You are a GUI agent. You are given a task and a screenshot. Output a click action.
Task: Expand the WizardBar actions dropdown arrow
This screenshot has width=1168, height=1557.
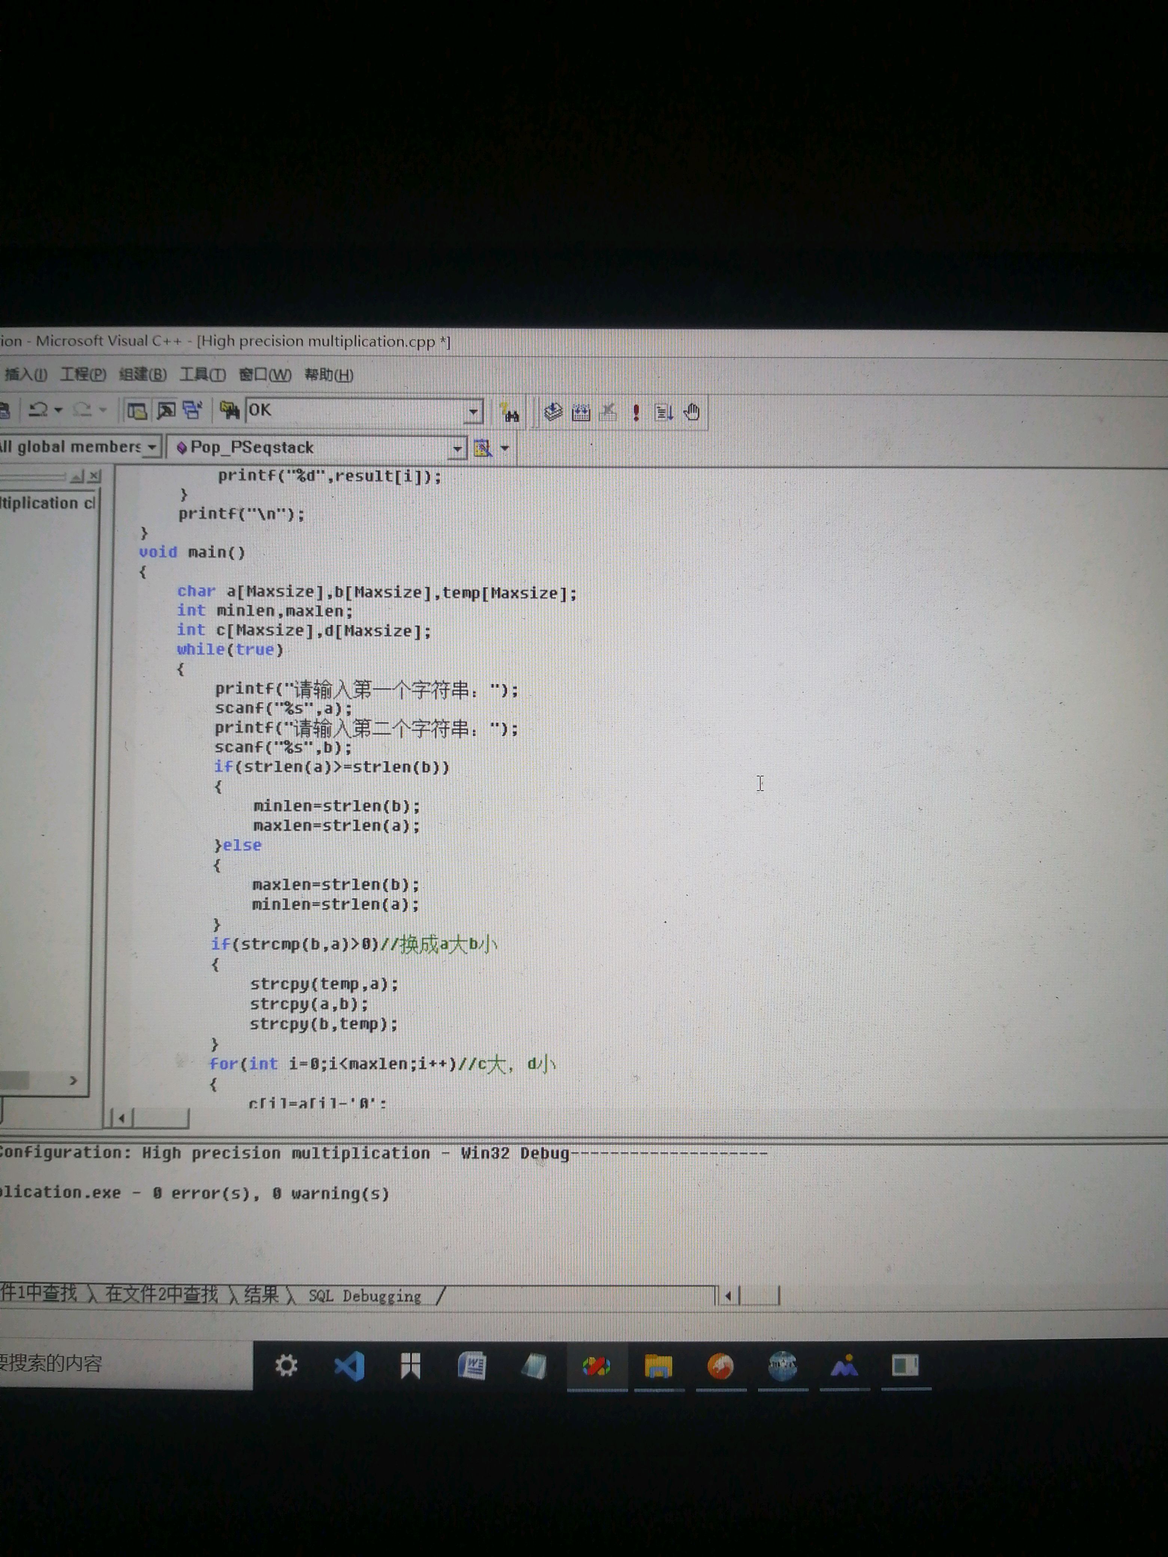pyautogui.click(x=505, y=448)
